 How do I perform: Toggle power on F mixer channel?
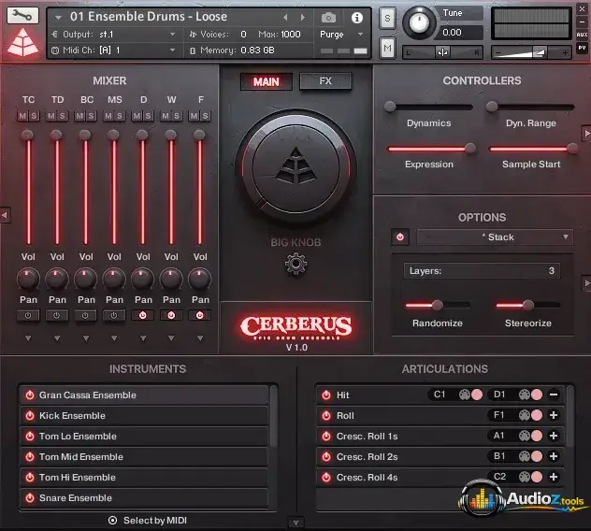coord(200,315)
